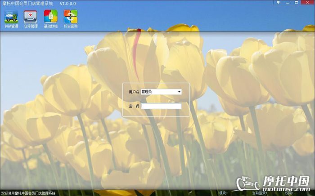Click the 用户名 field label
Screen dimensions: 315x196
click(134, 92)
